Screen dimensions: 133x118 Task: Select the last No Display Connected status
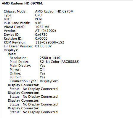coord(40,112)
